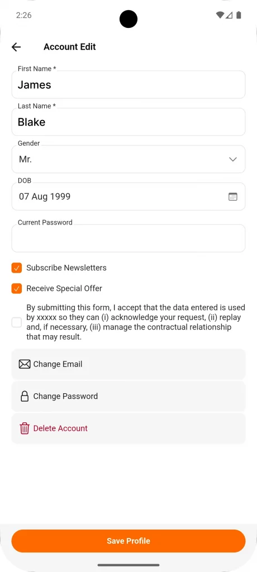Check the data consent agreement checkbox

16,322
